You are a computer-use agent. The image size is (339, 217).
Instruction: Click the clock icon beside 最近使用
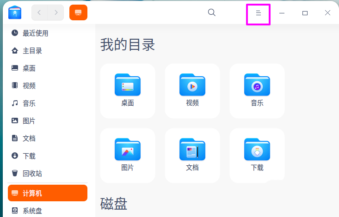point(15,33)
